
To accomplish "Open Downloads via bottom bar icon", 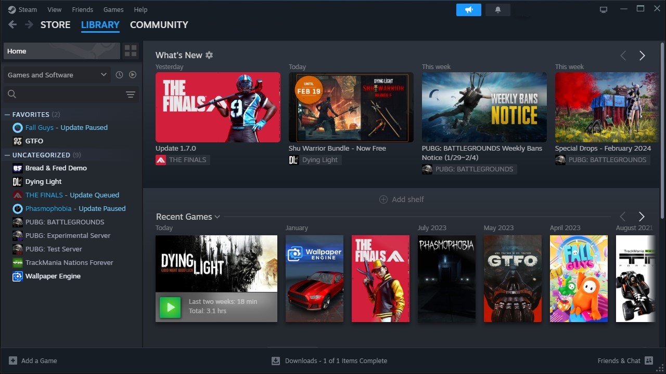I will pos(275,360).
